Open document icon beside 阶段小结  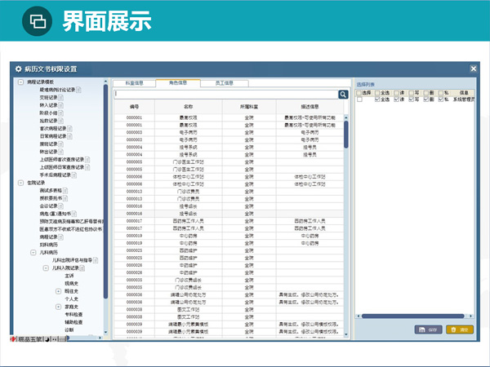[60, 113]
